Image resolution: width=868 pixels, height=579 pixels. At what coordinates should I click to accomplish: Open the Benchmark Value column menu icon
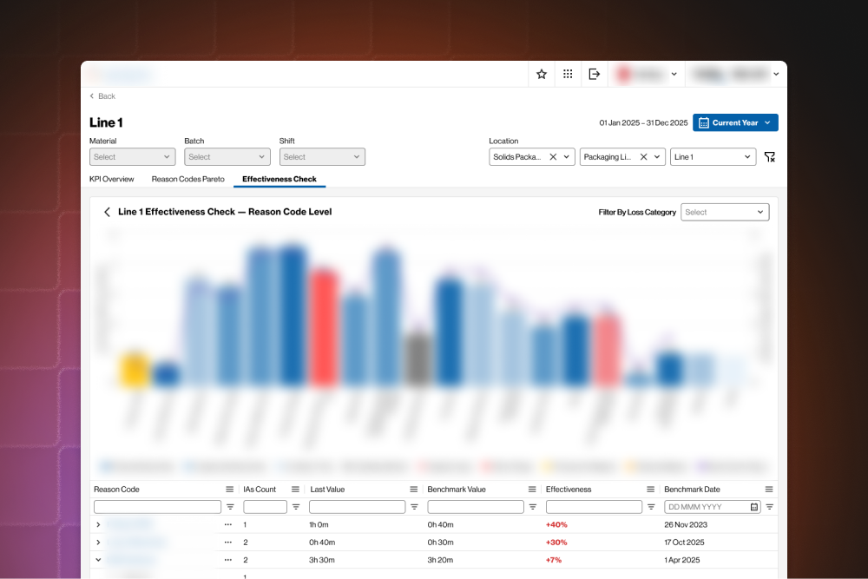point(532,490)
